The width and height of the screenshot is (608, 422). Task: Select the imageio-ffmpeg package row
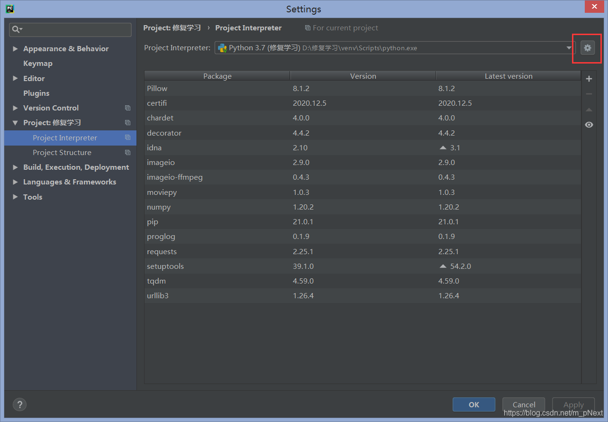pyautogui.click(x=363, y=177)
